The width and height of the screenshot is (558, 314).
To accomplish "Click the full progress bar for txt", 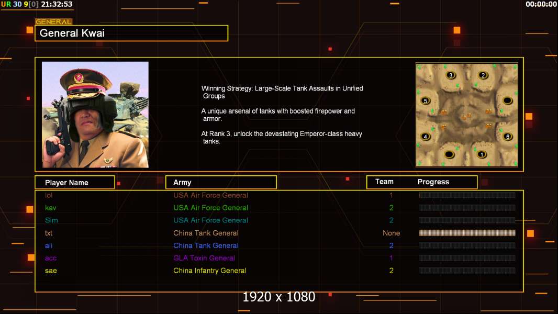I will (x=467, y=233).
